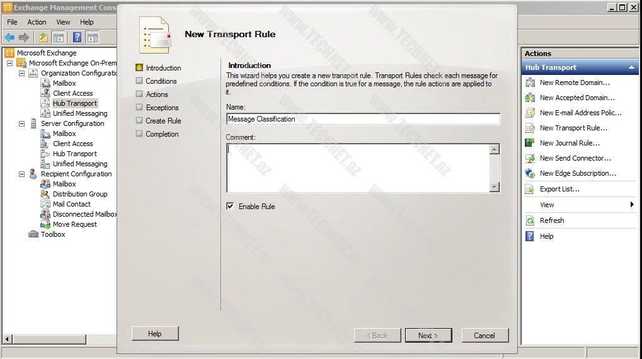Image resolution: width=642 pixels, height=359 pixels.
Task: Click the Name text field
Action: (363, 119)
